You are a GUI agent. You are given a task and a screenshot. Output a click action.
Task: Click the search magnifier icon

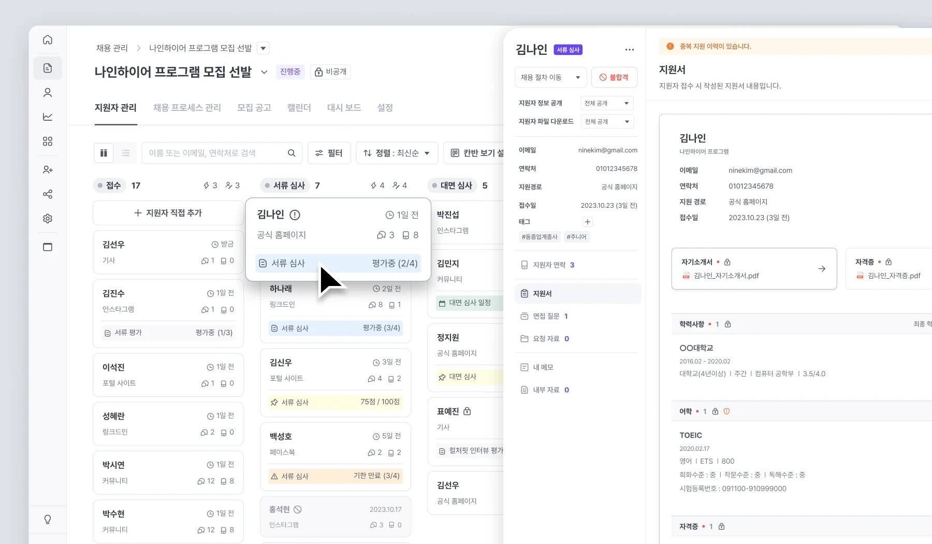pos(292,153)
